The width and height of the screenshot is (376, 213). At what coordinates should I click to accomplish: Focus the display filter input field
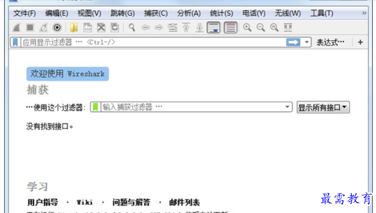(x=153, y=42)
